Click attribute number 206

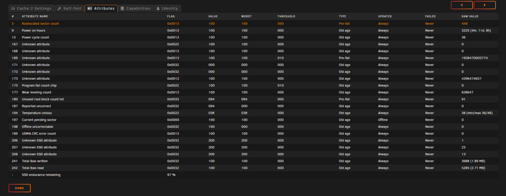(14, 140)
